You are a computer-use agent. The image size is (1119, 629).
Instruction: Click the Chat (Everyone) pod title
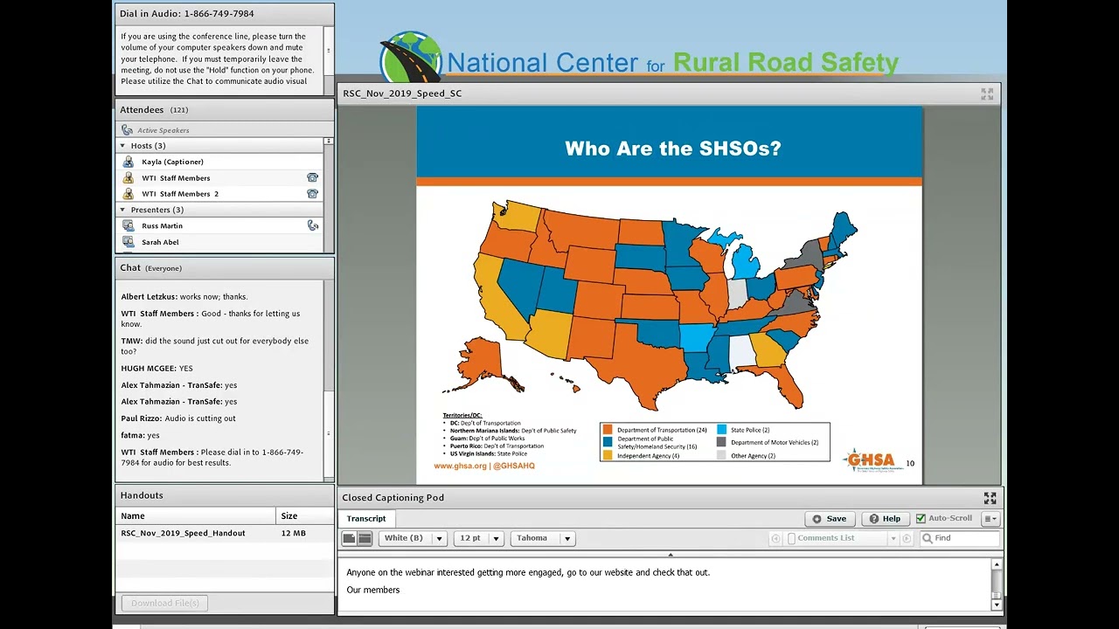151,268
